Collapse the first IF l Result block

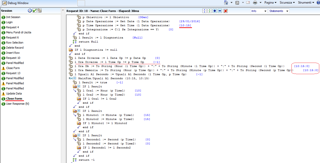pyautogui.click(x=79, y=86)
